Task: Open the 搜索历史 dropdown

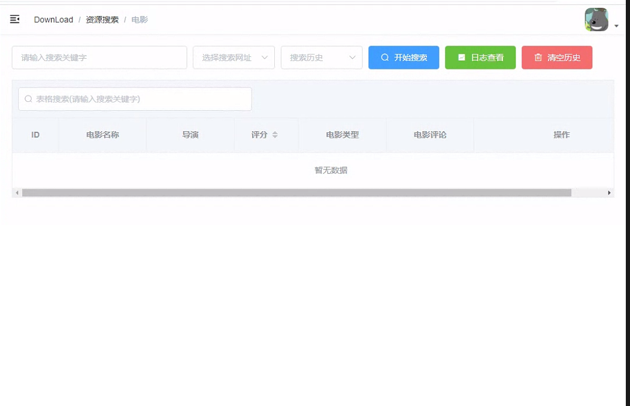Action: (322, 57)
